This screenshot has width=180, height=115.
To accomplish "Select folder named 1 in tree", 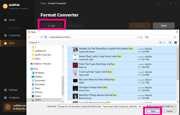I will (x=34, y=47).
